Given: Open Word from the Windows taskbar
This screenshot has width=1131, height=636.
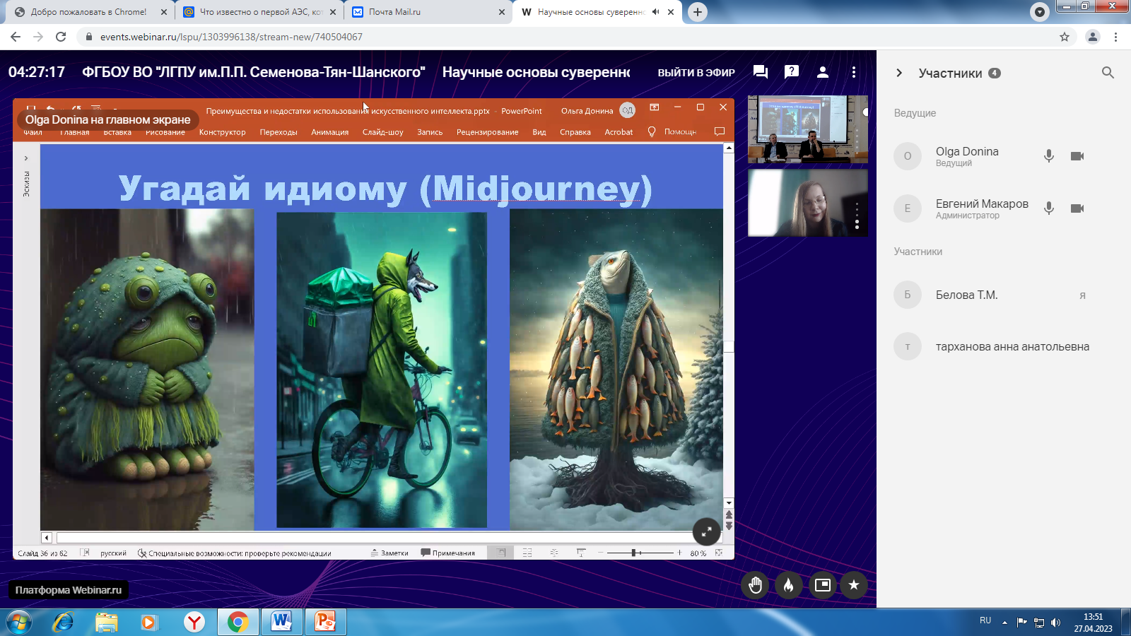Looking at the screenshot, I should tap(281, 622).
